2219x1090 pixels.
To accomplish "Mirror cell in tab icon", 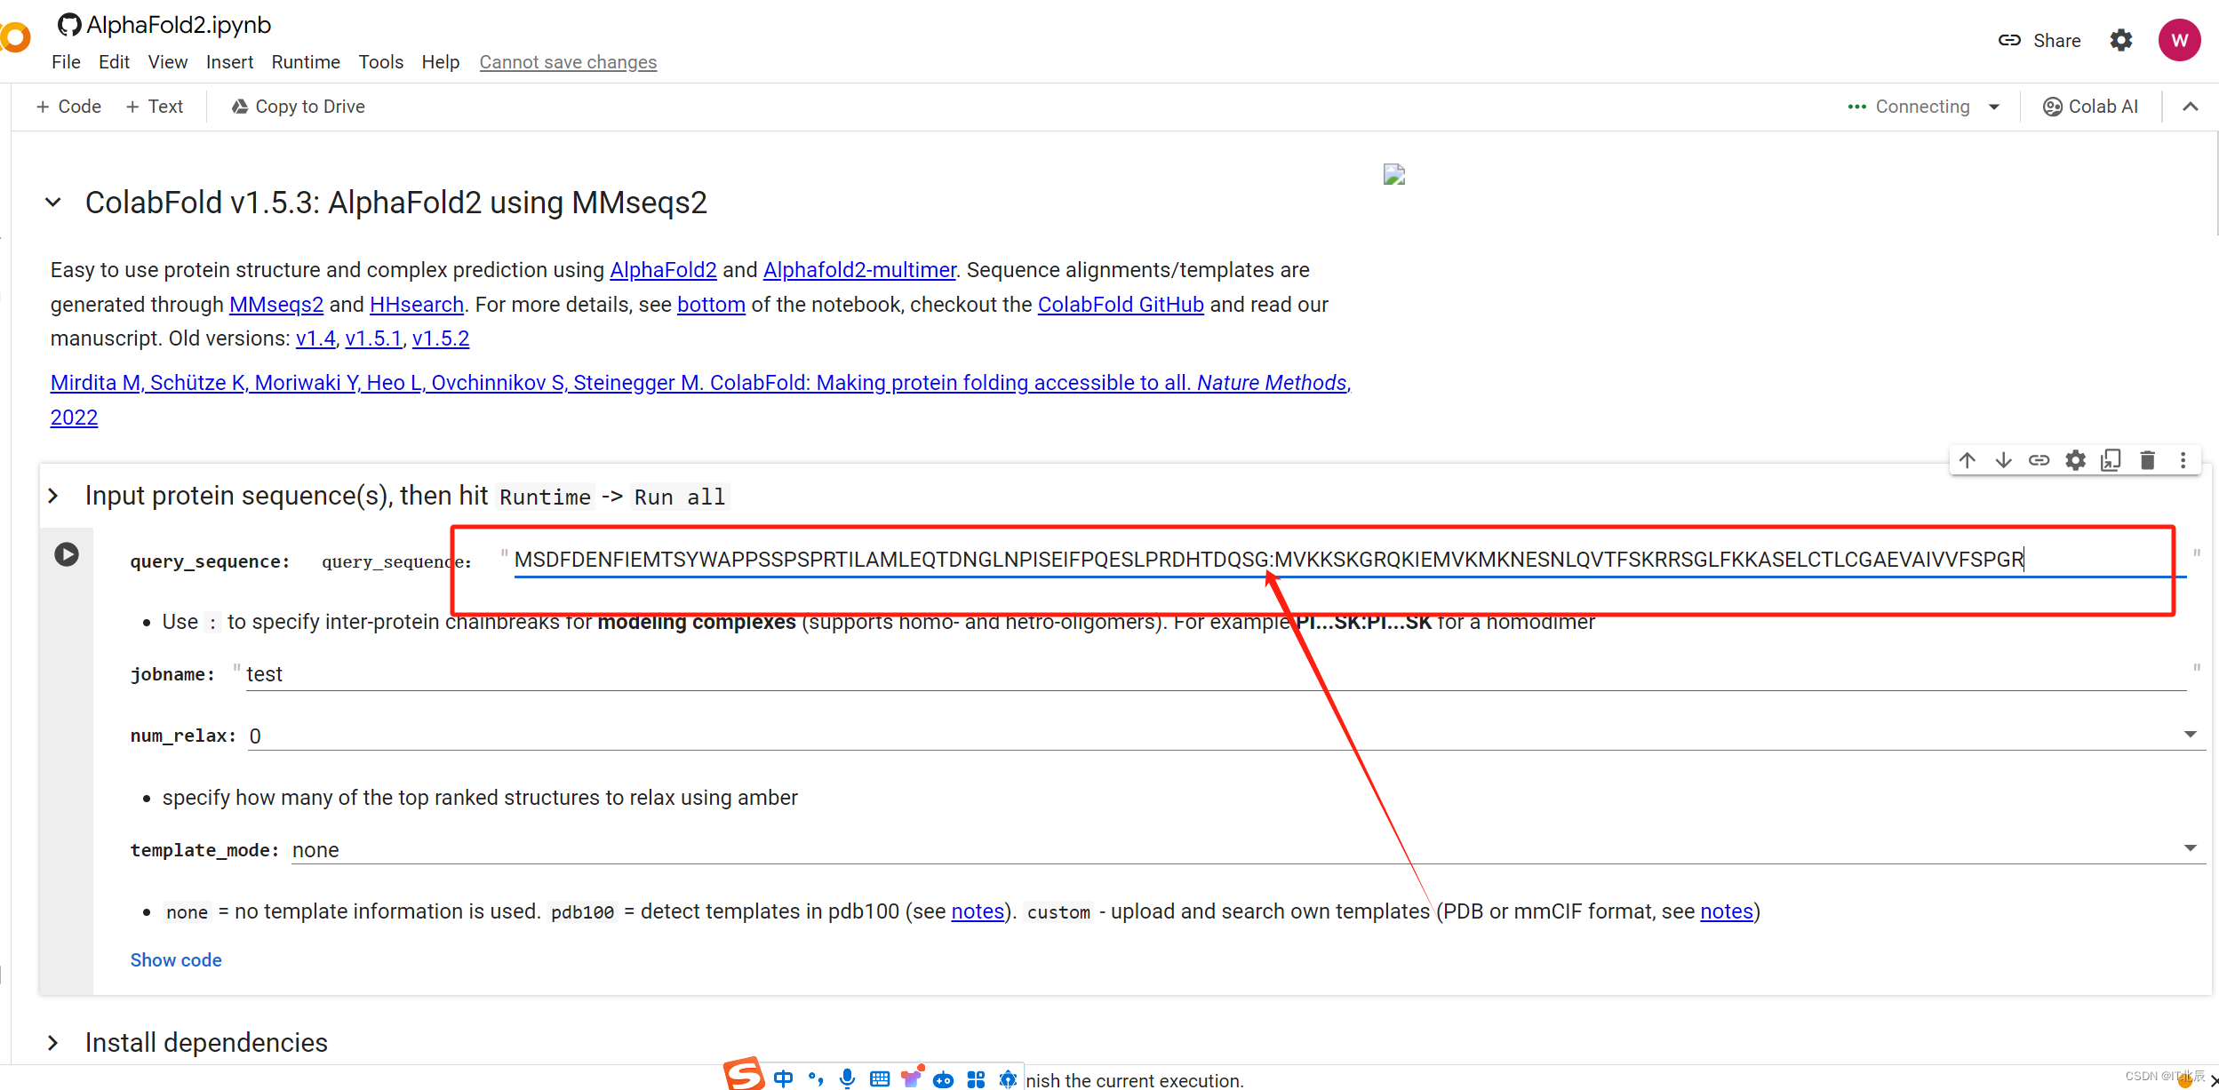I will 2111,460.
